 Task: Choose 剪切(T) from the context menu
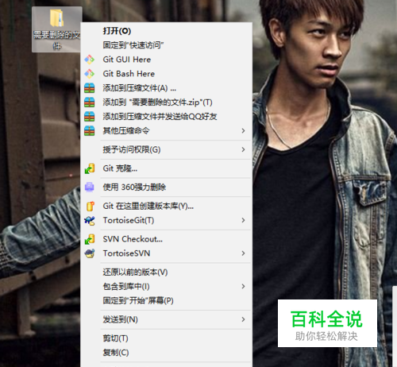(167, 338)
